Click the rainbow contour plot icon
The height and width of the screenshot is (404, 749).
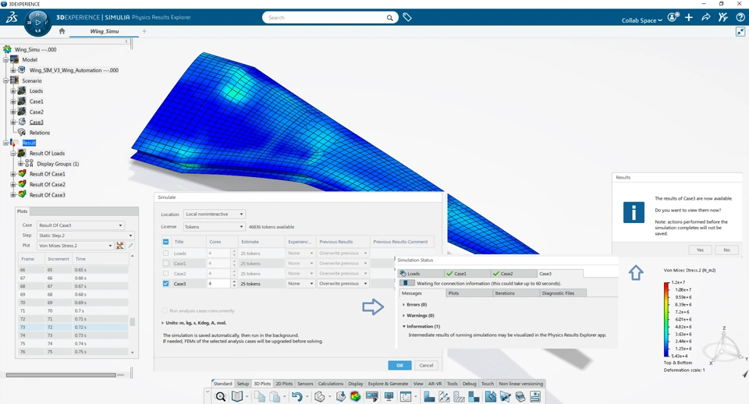click(x=356, y=396)
